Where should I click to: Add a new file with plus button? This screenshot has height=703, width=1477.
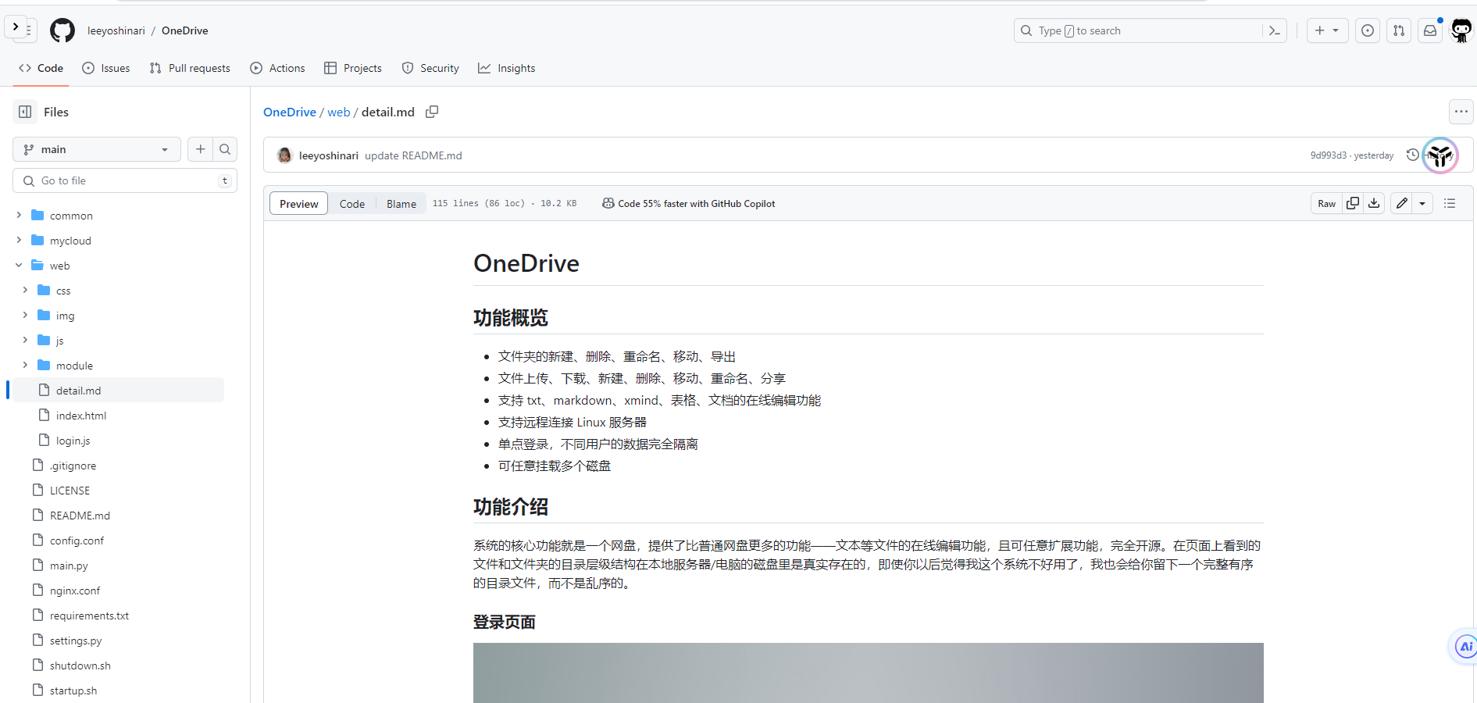click(200, 149)
